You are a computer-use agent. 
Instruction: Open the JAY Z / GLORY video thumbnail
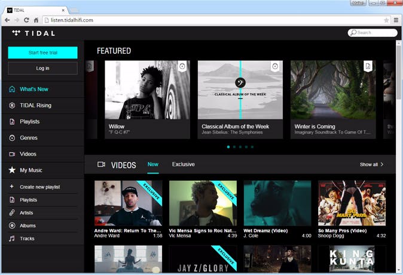(203, 259)
